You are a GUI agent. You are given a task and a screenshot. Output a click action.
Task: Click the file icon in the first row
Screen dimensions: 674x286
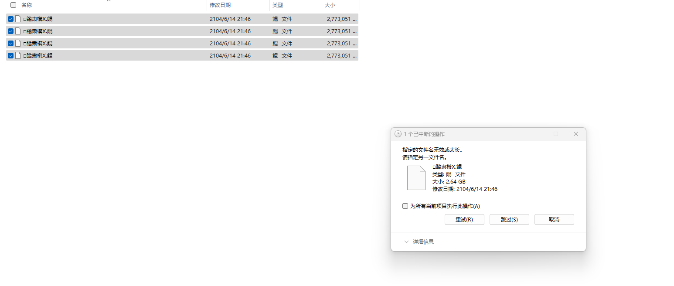tap(18, 19)
